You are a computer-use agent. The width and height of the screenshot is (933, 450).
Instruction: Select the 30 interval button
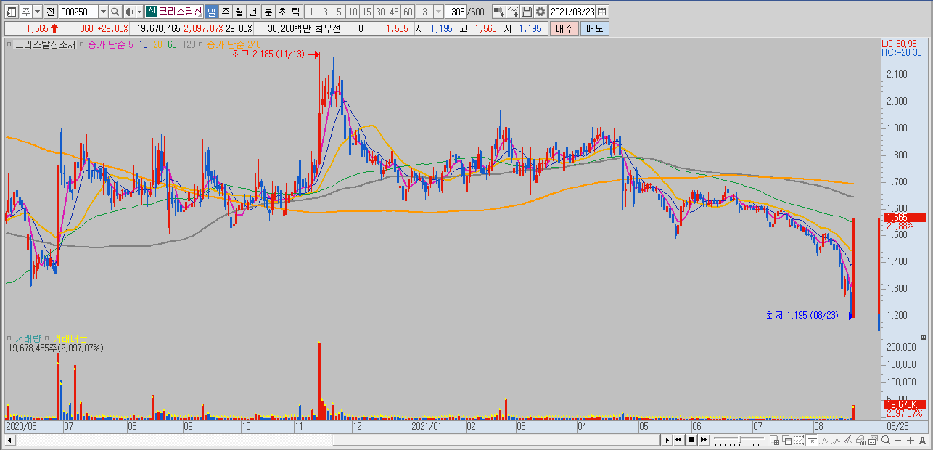[x=382, y=12]
